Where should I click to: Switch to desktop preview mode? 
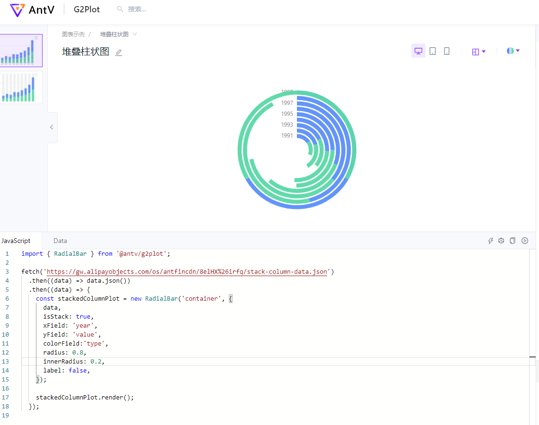tap(418, 51)
